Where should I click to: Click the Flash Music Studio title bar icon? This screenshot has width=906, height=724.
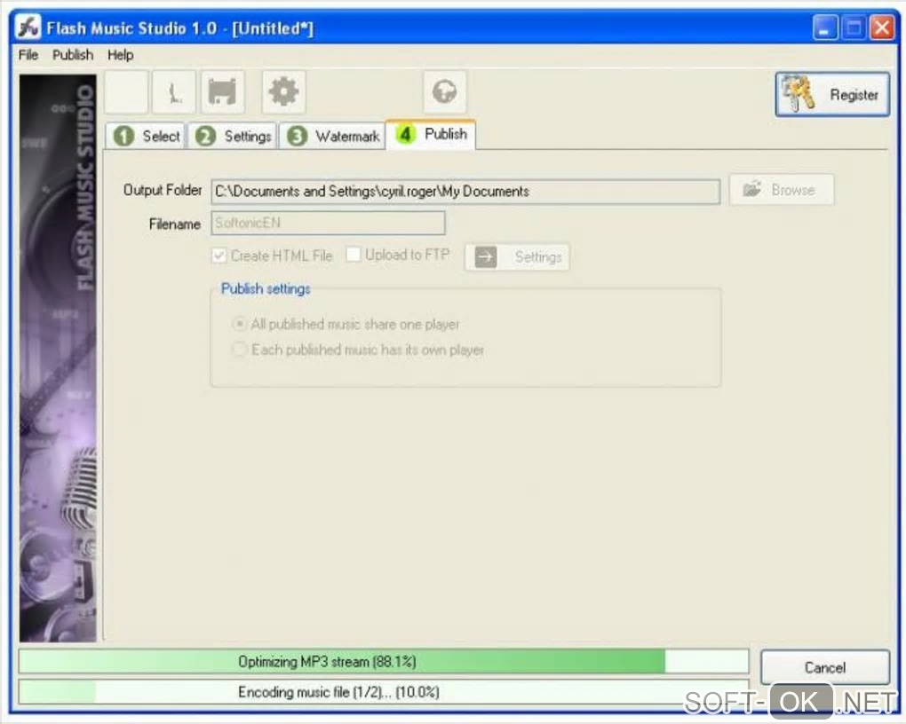28,28
